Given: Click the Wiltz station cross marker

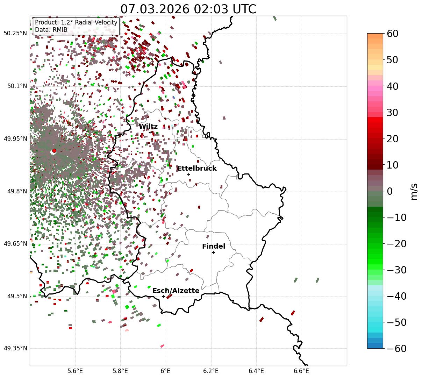Looking at the screenshot, I should pos(150,132).
